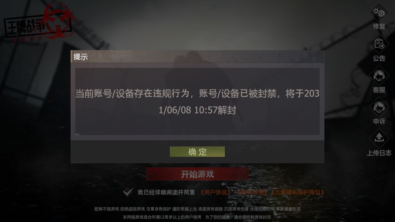395x222 pixels.
Task: Open the link between 用户协议 and 儿童隐私保护指引
Action: pos(252,192)
